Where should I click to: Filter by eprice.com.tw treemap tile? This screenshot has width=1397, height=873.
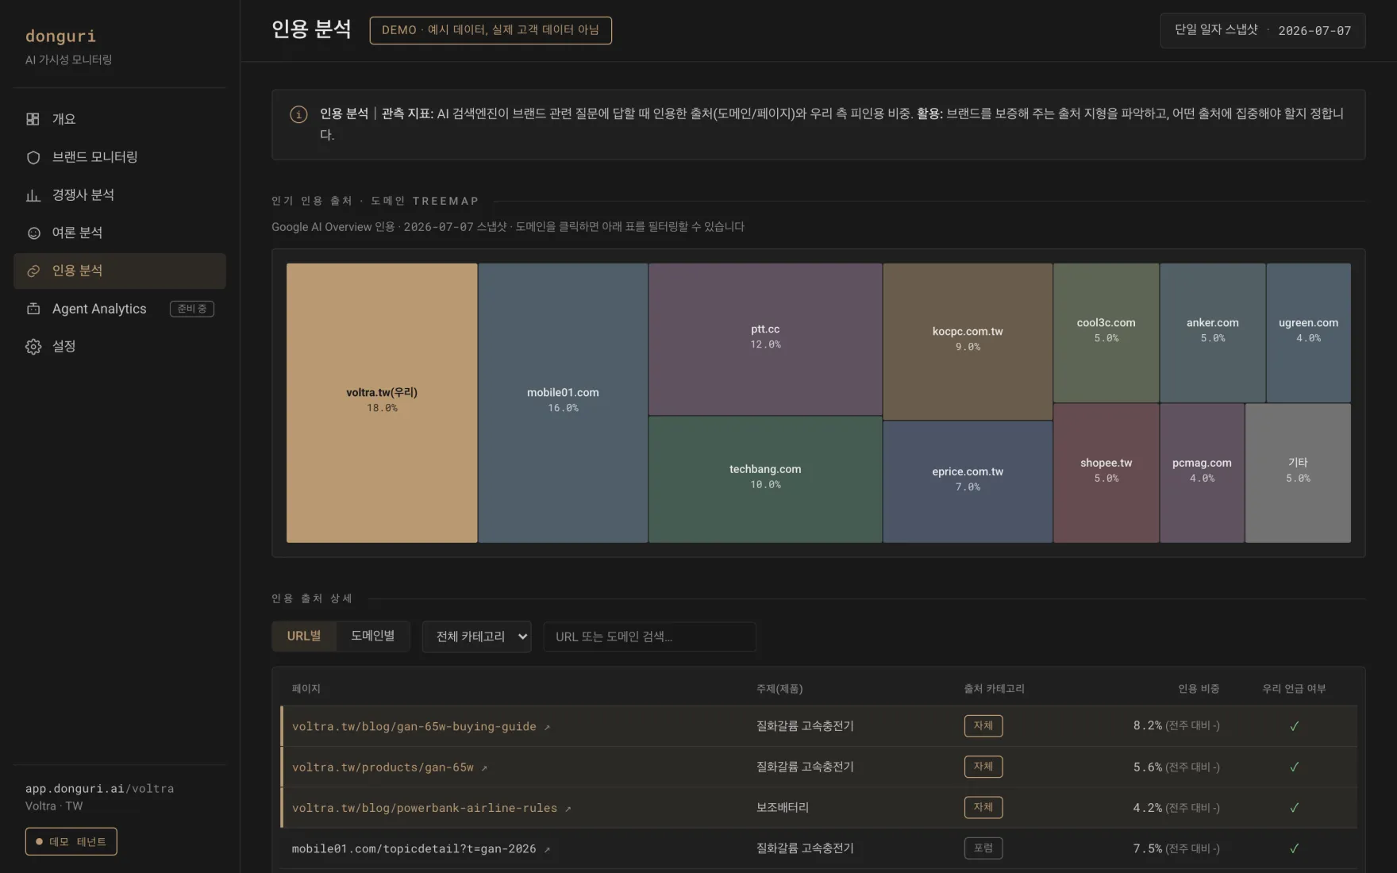coord(968,482)
